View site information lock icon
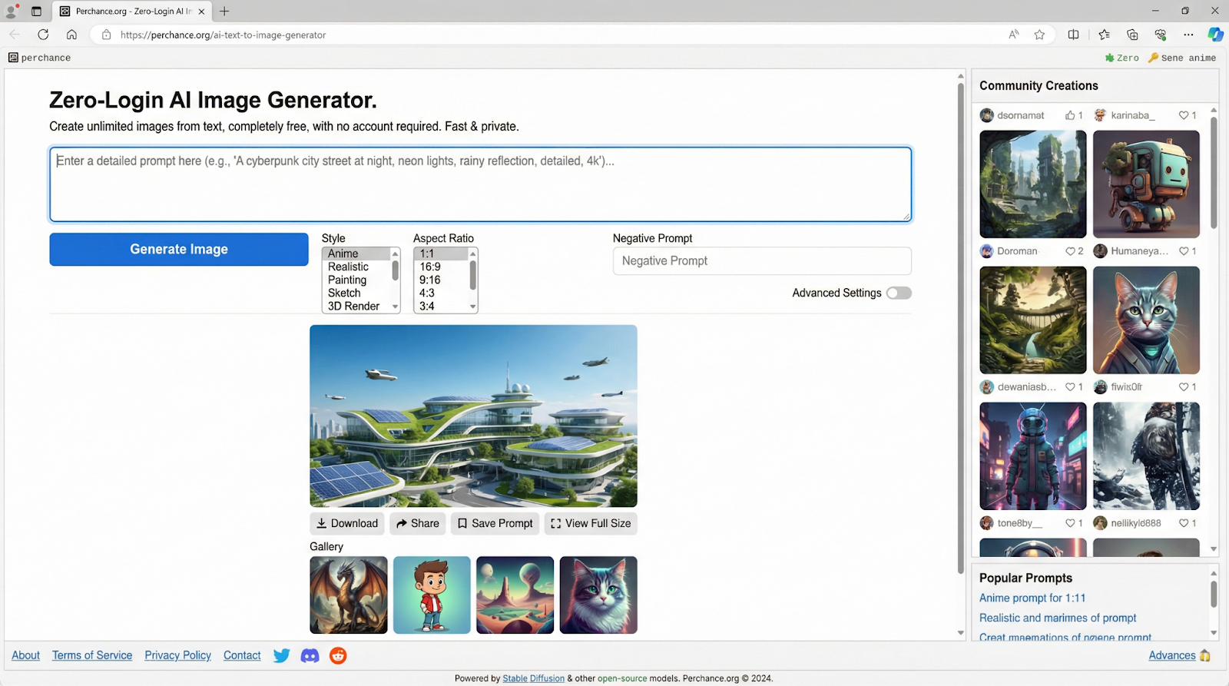 (106, 35)
